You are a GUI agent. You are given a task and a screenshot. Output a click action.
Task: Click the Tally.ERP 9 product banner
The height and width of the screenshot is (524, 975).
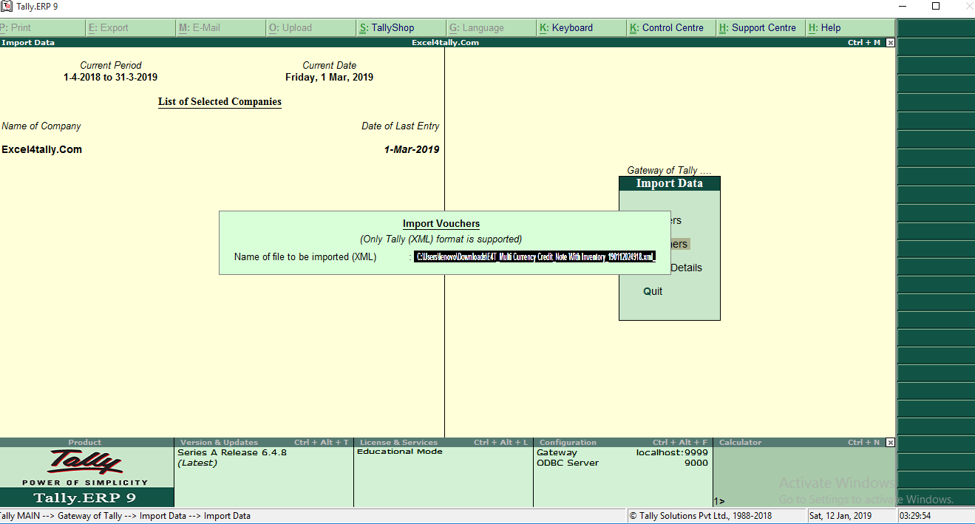[85, 497]
